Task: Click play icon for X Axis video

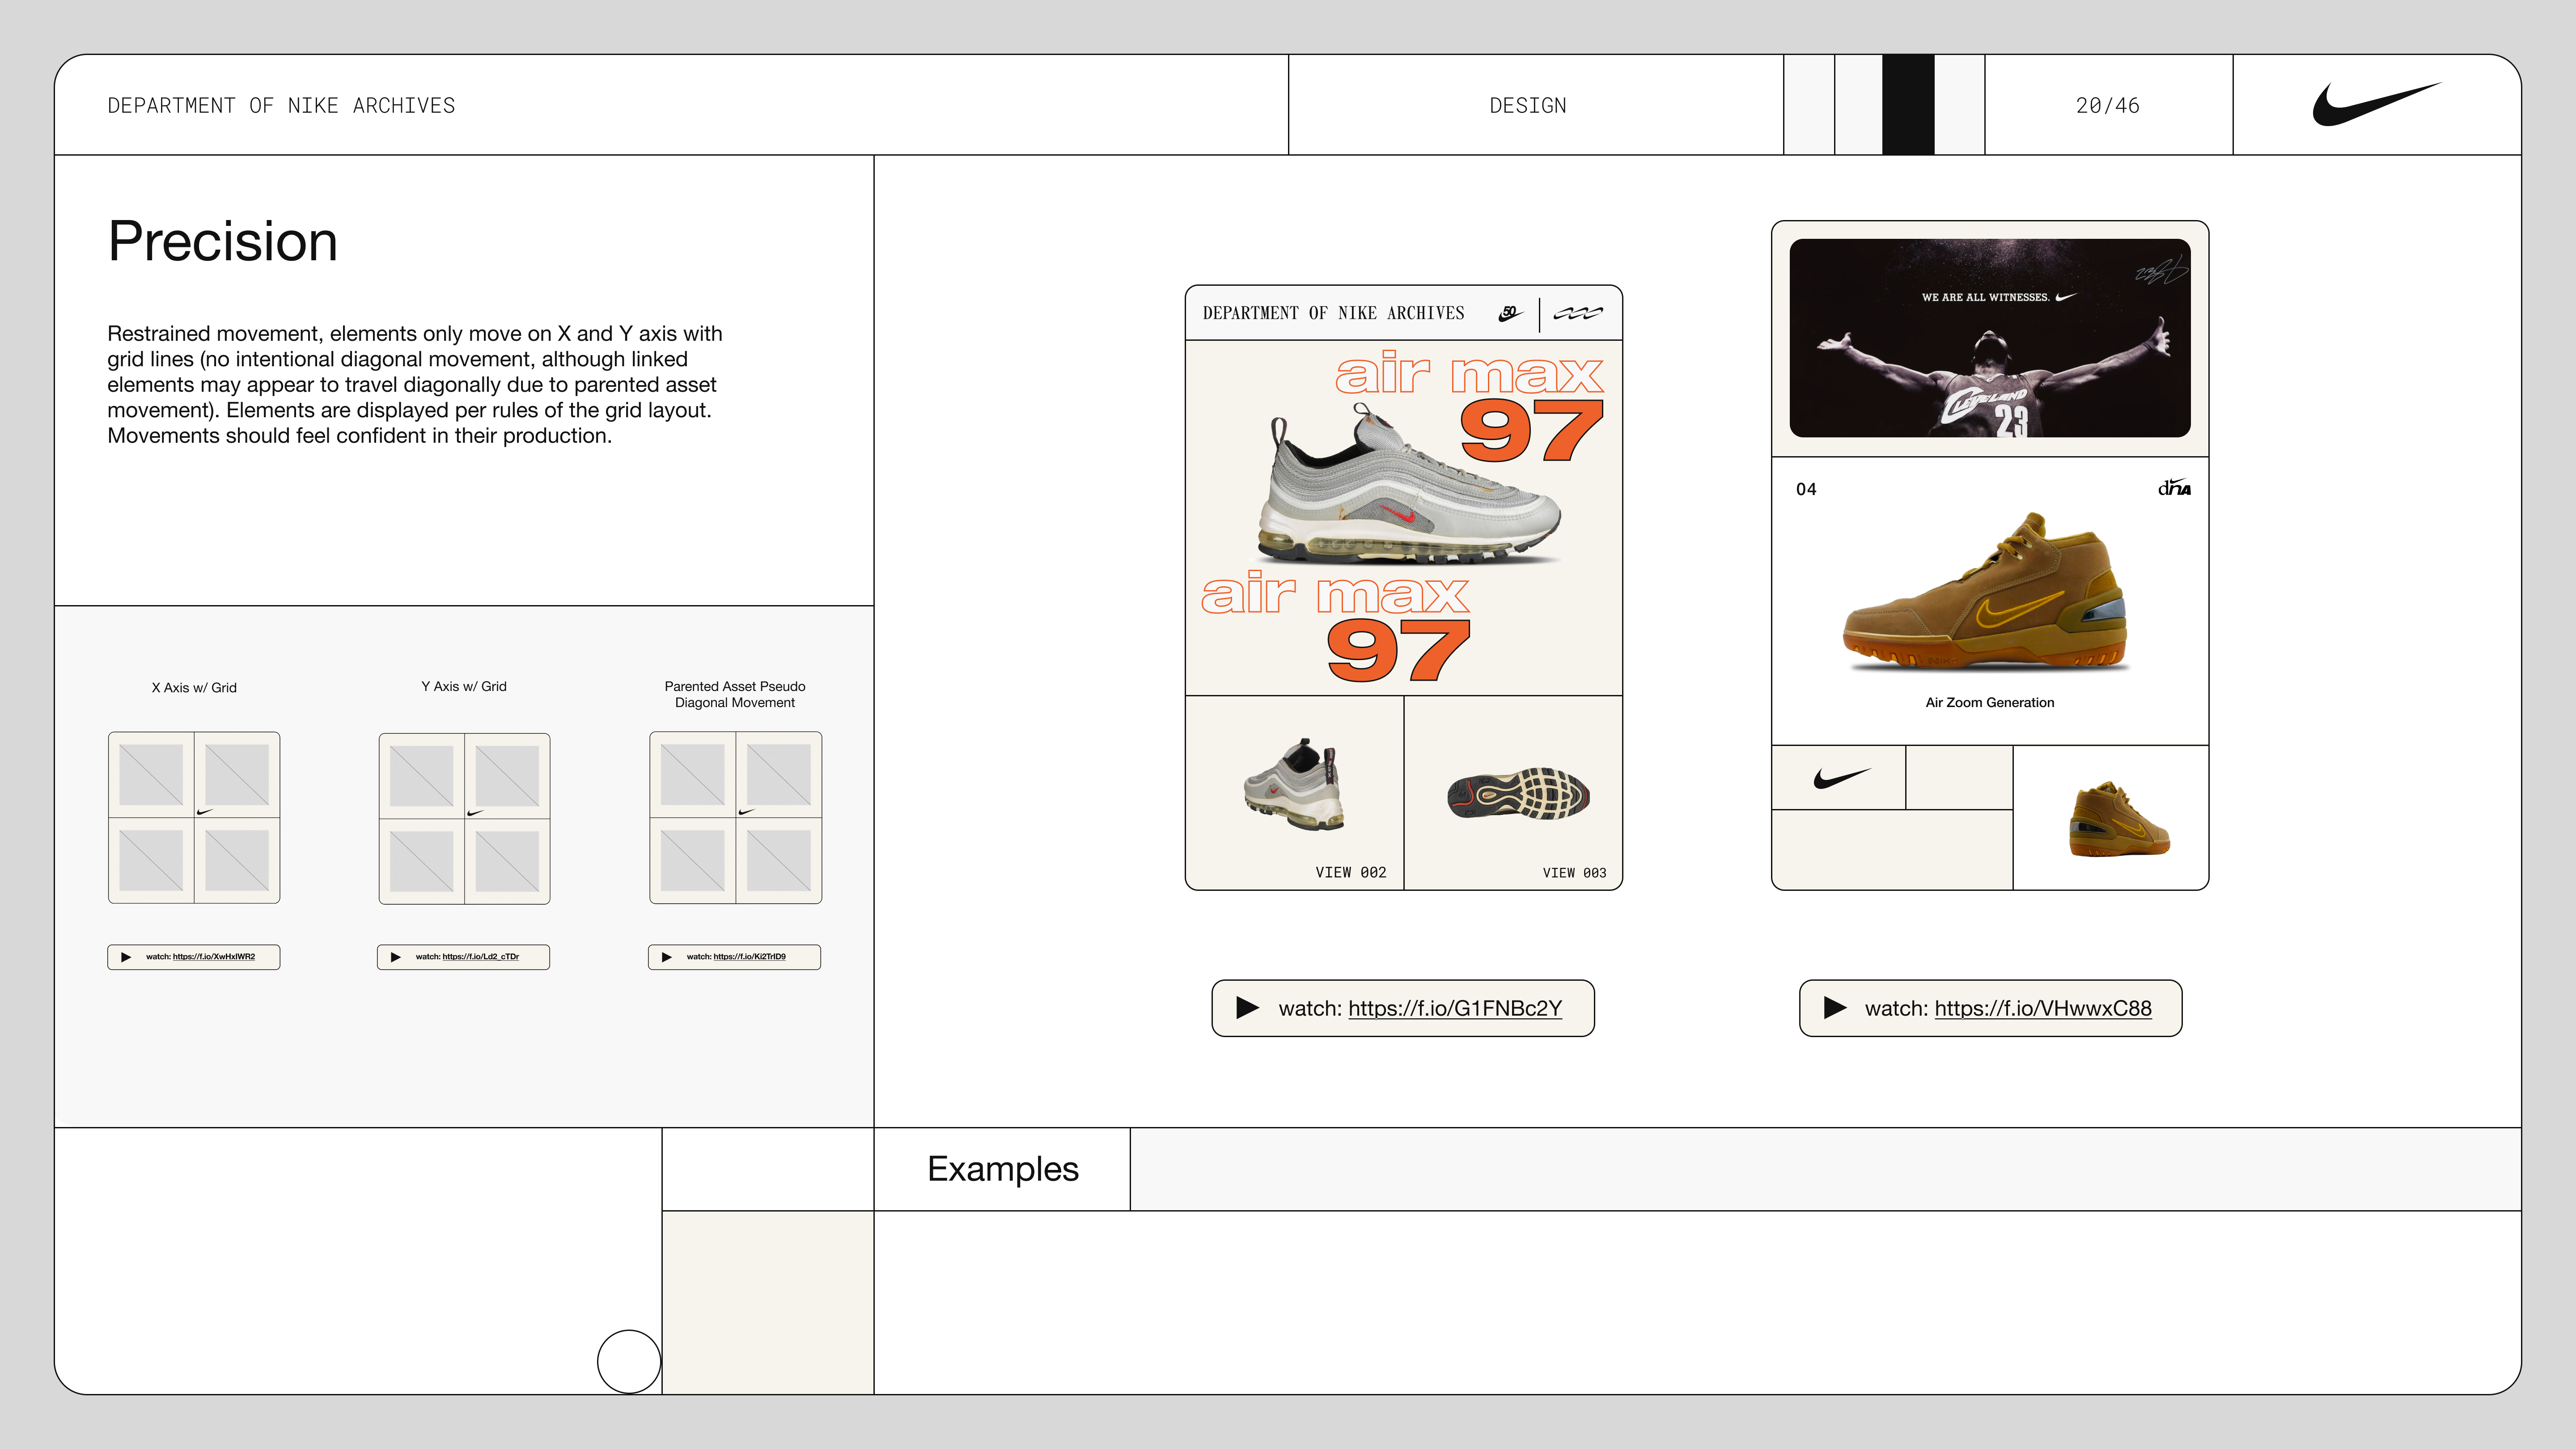Action: click(126, 957)
